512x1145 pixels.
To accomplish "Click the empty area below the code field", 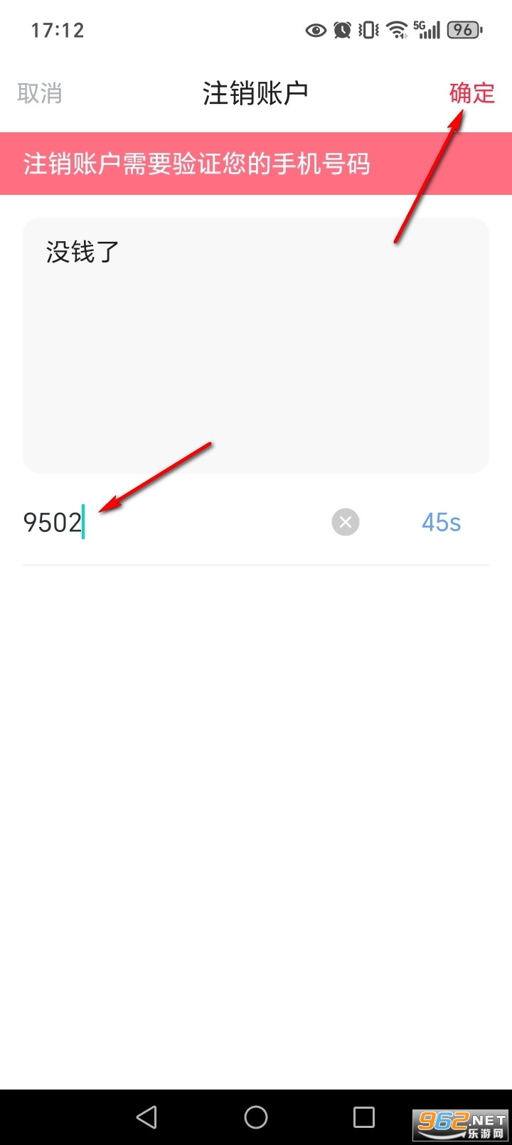I will (256, 825).
